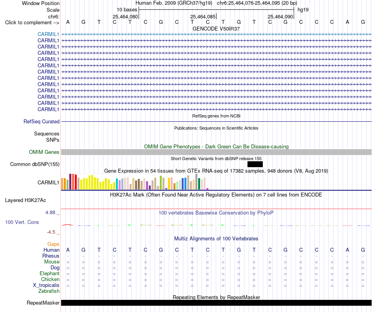Screen dimensions: 372x312
Task: Click the RepeatMasker track label
Action: tap(43, 303)
